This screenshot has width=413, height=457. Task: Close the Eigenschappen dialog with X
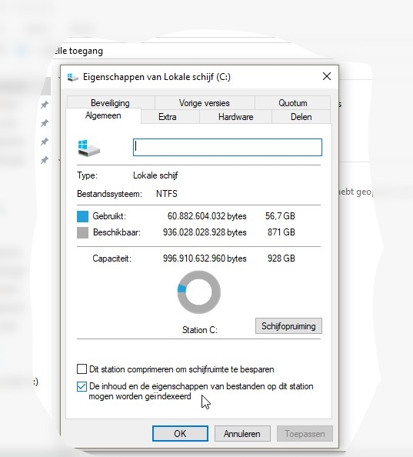point(327,76)
